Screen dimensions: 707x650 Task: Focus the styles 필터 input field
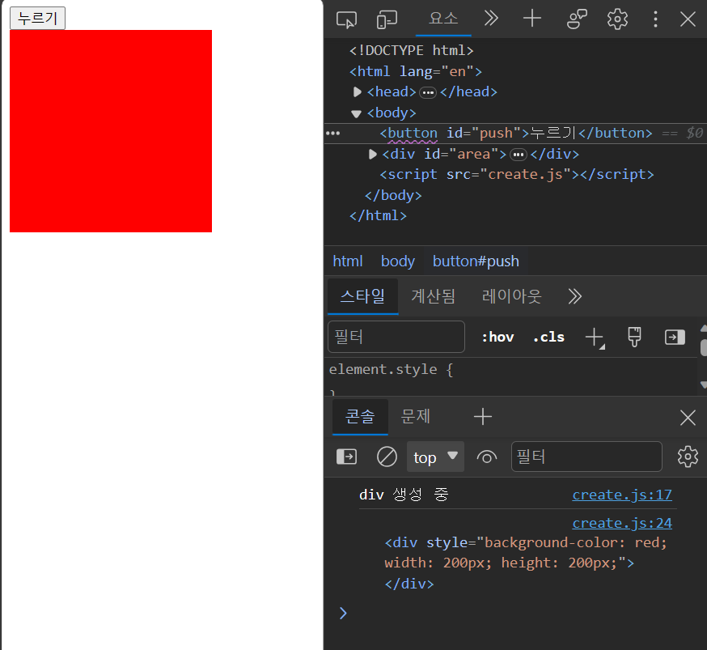click(x=396, y=337)
